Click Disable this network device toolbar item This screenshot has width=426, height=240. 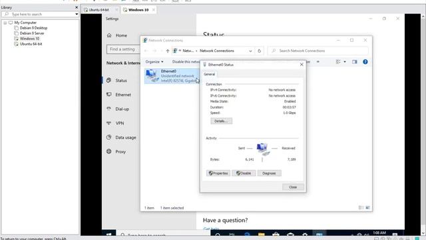[186, 62]
